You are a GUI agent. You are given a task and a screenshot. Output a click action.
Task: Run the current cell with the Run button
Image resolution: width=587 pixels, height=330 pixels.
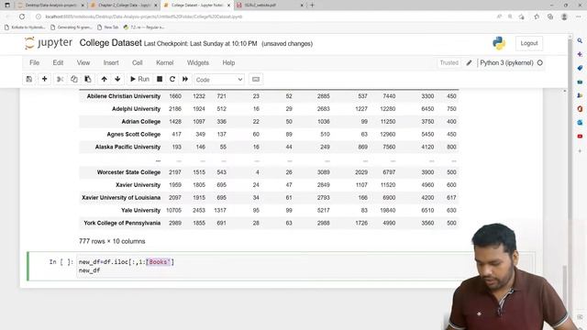click(139, 80)
